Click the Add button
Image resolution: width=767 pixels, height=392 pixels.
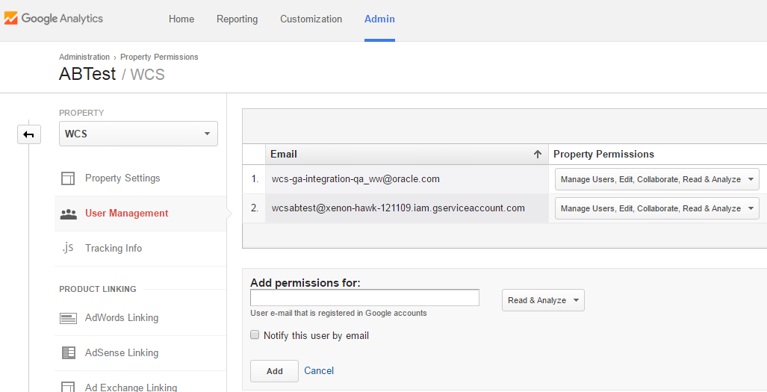point(274,371)
